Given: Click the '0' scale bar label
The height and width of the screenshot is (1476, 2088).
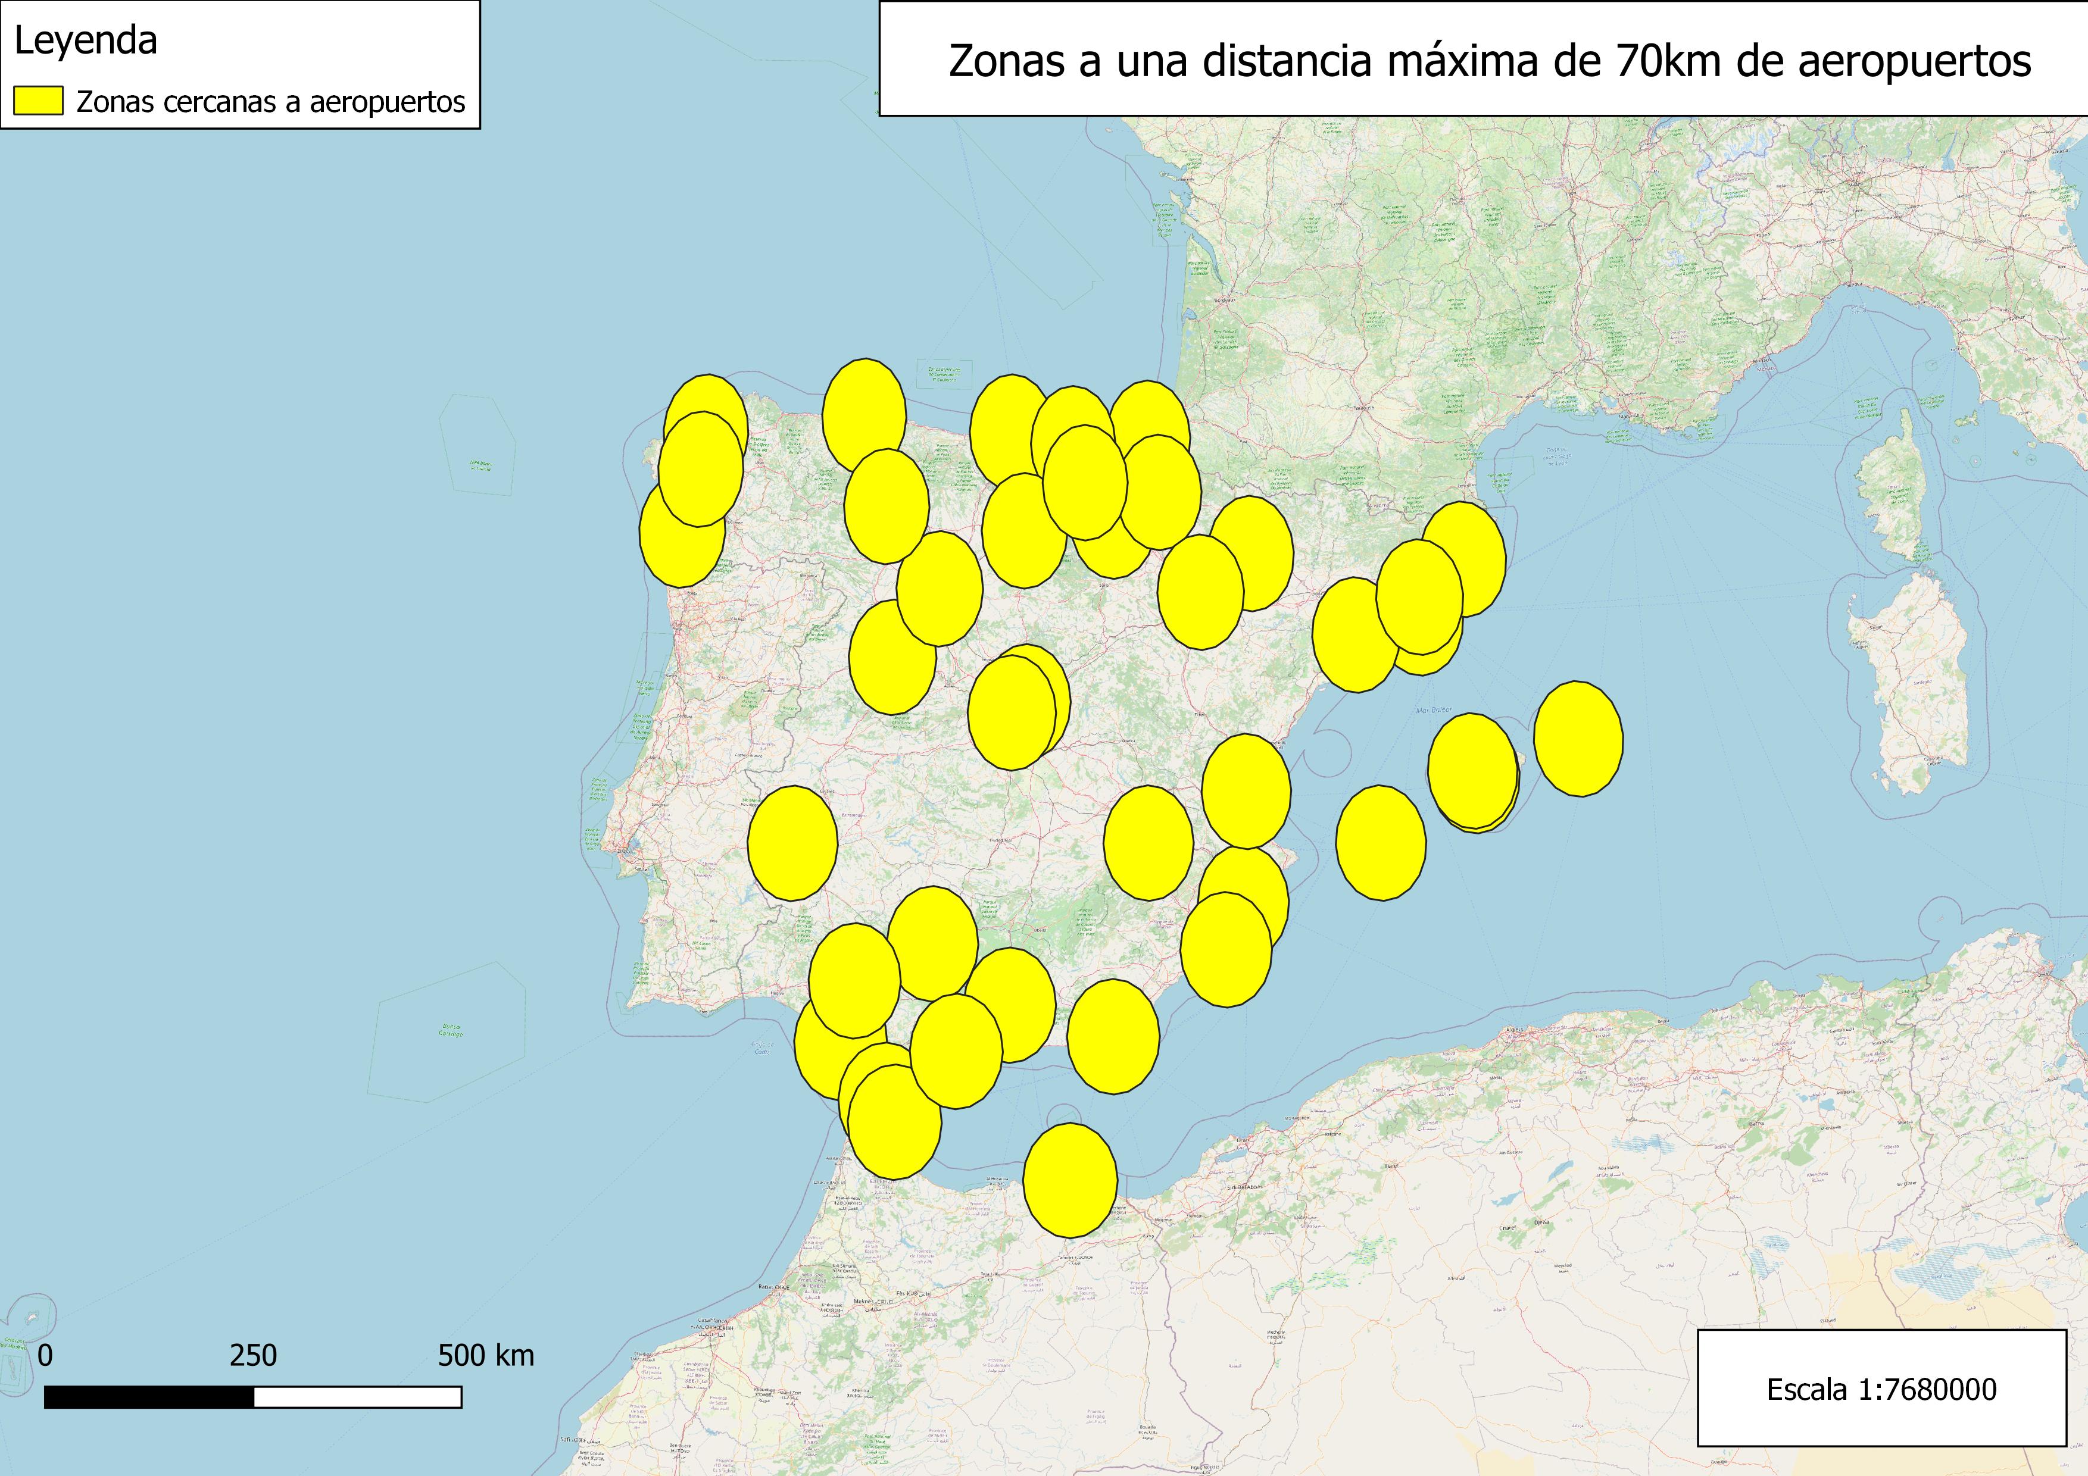Looking at the screenshot, I should [45, 1356].
